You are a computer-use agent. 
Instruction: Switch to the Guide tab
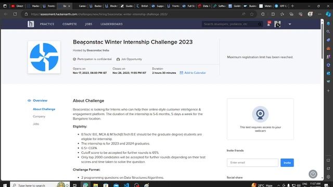(127, 6)
